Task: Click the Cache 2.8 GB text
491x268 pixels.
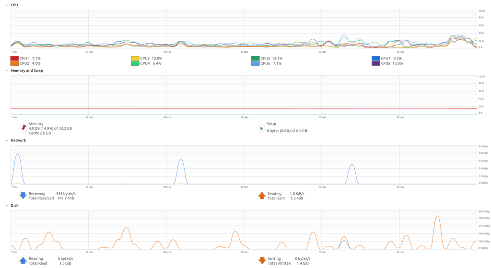Action: 40,133
